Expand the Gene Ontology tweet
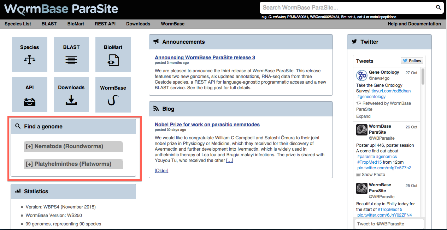447x230 pixels. tap(363, 116)
